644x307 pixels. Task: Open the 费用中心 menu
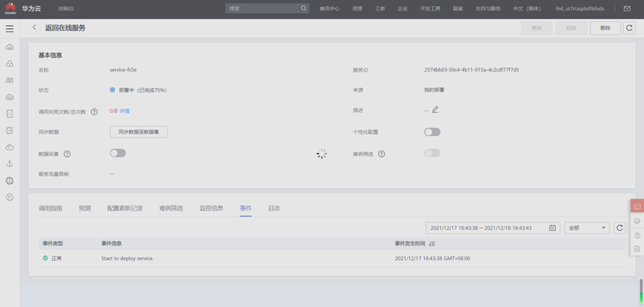pos(329,9)
